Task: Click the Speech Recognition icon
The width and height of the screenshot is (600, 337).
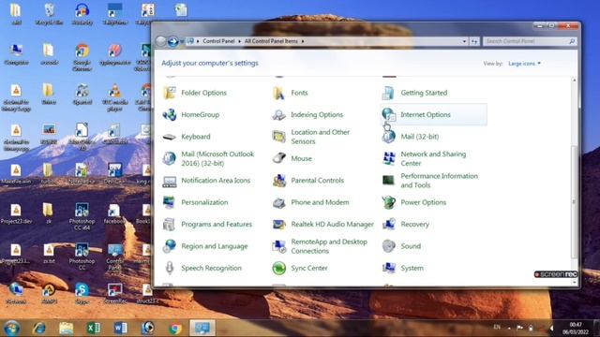Action: click(x=170, y=268)
